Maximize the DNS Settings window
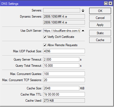 106,3
